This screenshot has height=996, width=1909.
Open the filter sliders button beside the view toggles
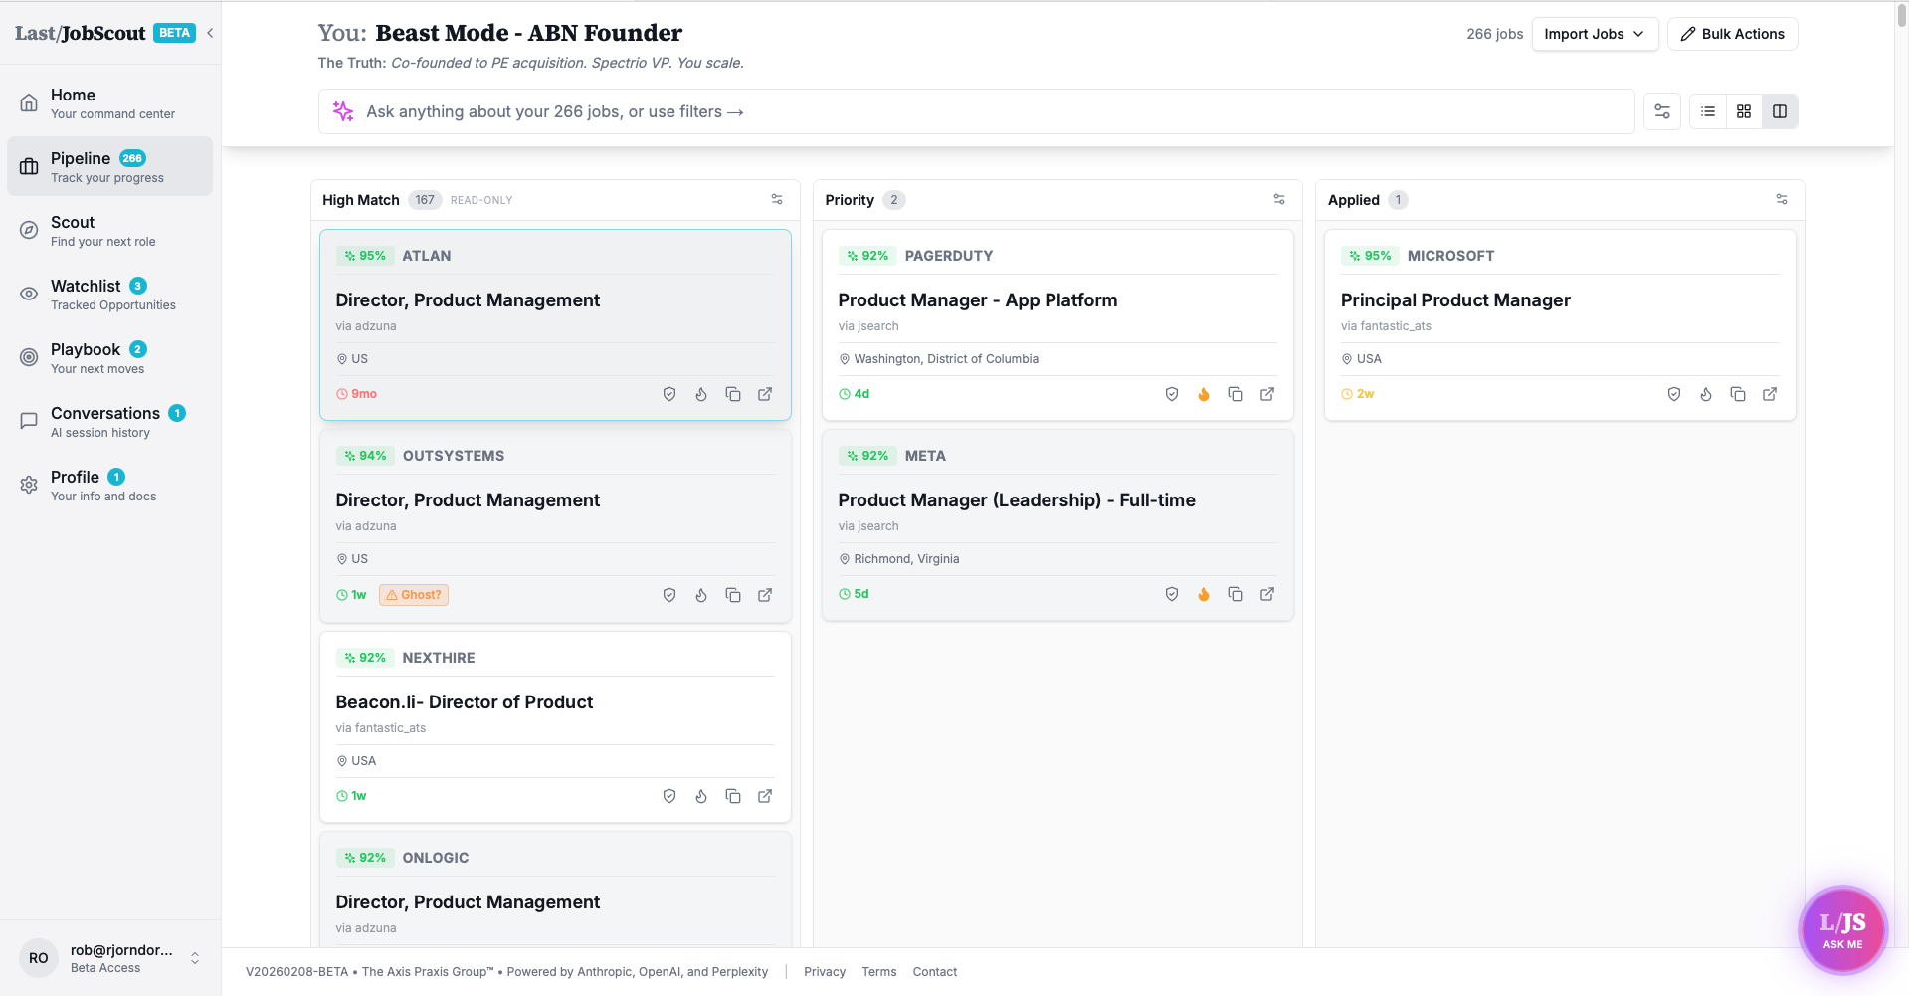tap(1661, 110)
